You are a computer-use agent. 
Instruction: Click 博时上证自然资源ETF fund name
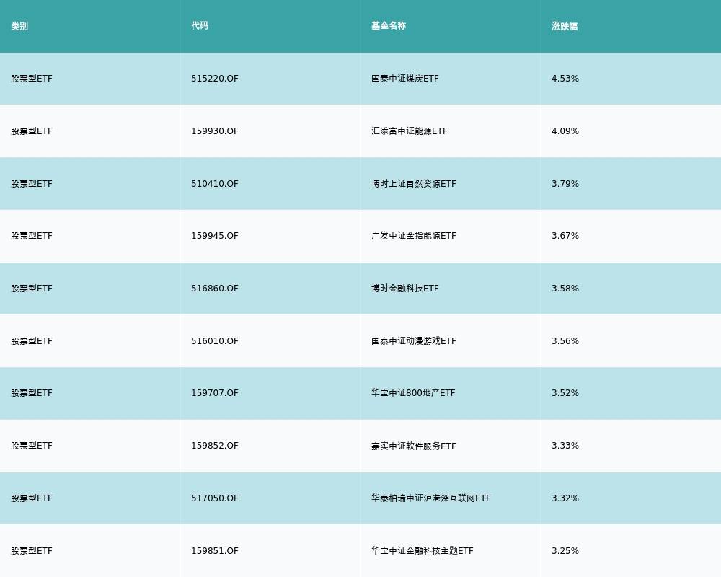pyautogui.click(x=413, y=184)
